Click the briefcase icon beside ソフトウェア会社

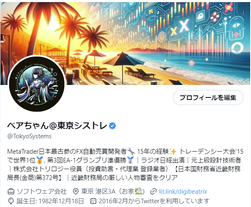click(x=11, y=191)
